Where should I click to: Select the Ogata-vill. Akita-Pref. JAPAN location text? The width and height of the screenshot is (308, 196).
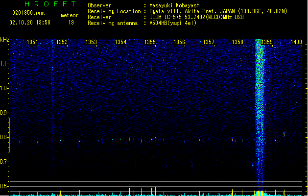point(218,11)
